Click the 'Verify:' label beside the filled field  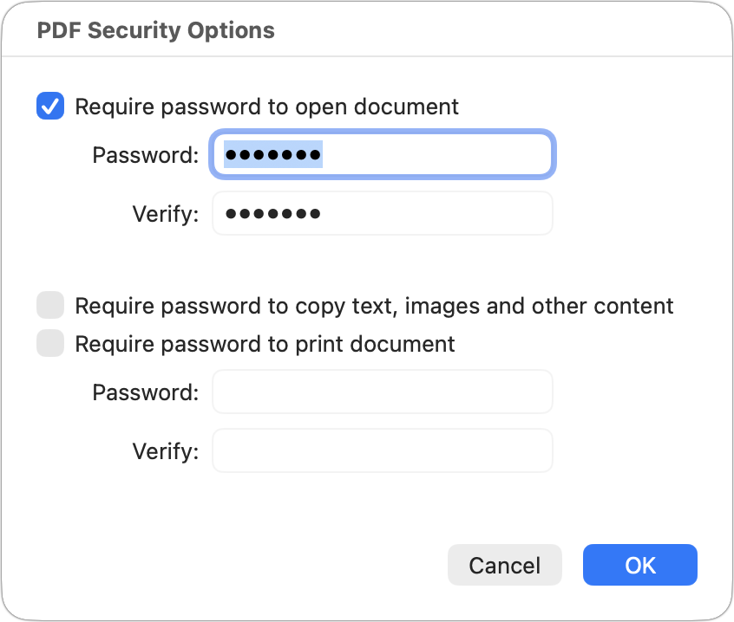click(x=166, y=215)
